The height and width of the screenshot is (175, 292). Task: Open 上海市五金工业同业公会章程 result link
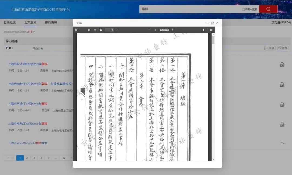pos(27,104)
